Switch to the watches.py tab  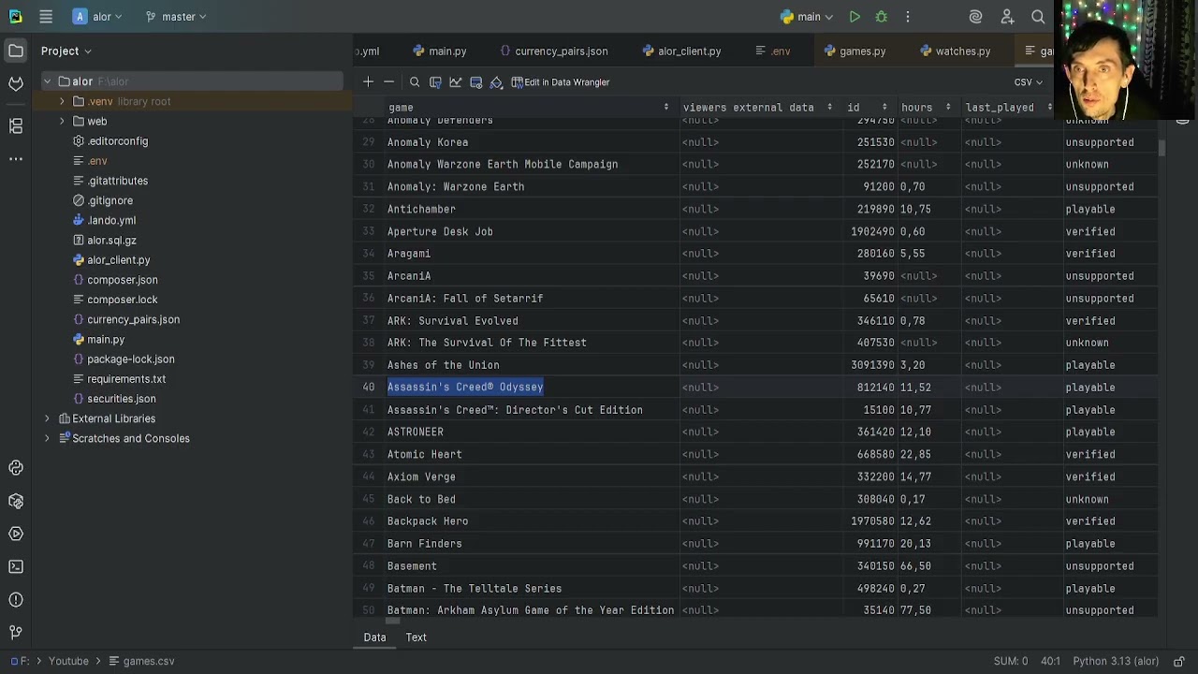(x=955, y=51)
